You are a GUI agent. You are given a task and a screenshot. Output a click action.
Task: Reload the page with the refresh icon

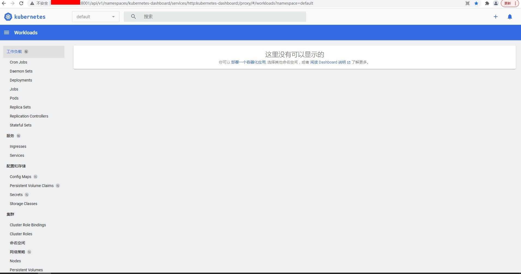21,3
